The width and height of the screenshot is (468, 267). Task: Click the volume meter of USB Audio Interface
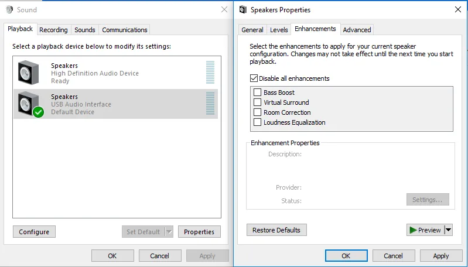click(210, 104)
